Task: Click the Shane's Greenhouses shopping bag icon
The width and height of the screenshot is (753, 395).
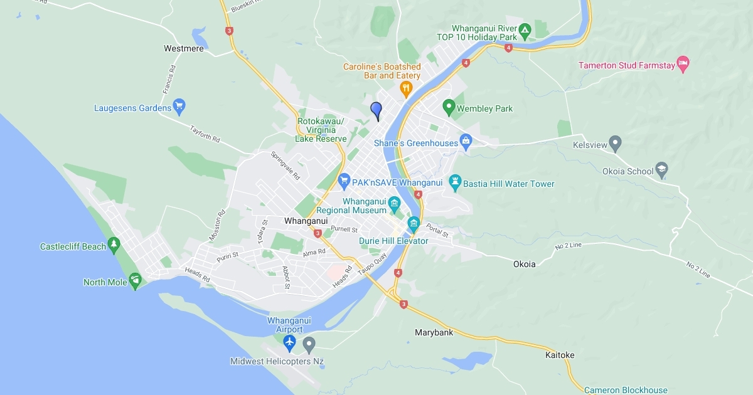Action: (466, 142)
